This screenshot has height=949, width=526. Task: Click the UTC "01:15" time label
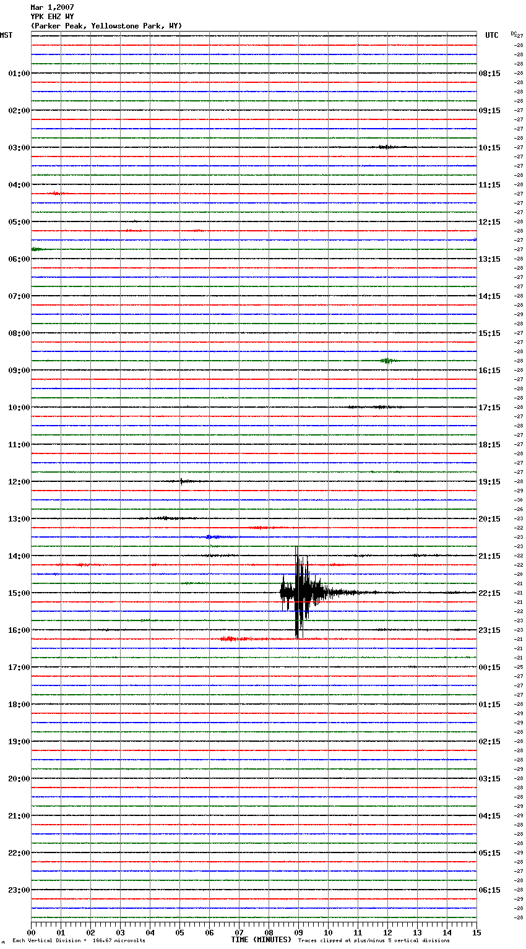pos(489,705)
